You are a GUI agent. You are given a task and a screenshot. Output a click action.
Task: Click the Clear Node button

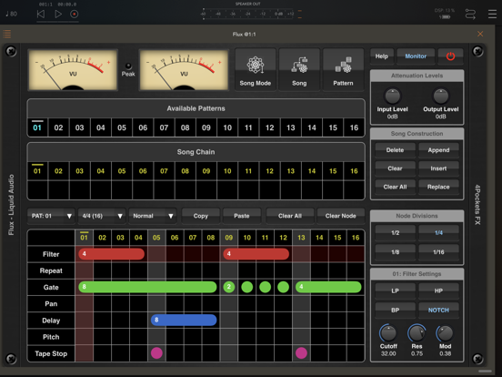coord(341,216)
